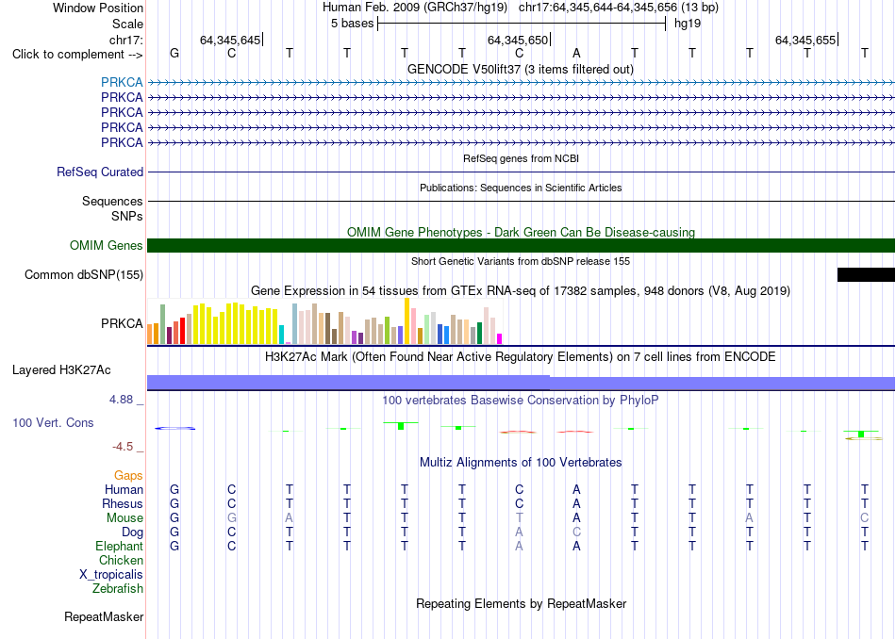The height and width of the screenshot is (639, 896).
Task: Click the OMIM Genes label
Action: click(107, 246)
